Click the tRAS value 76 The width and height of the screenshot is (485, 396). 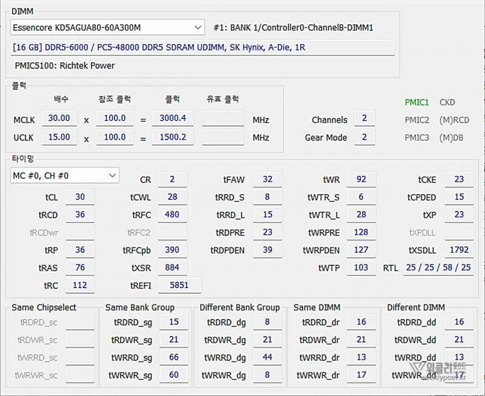[80, 267]
